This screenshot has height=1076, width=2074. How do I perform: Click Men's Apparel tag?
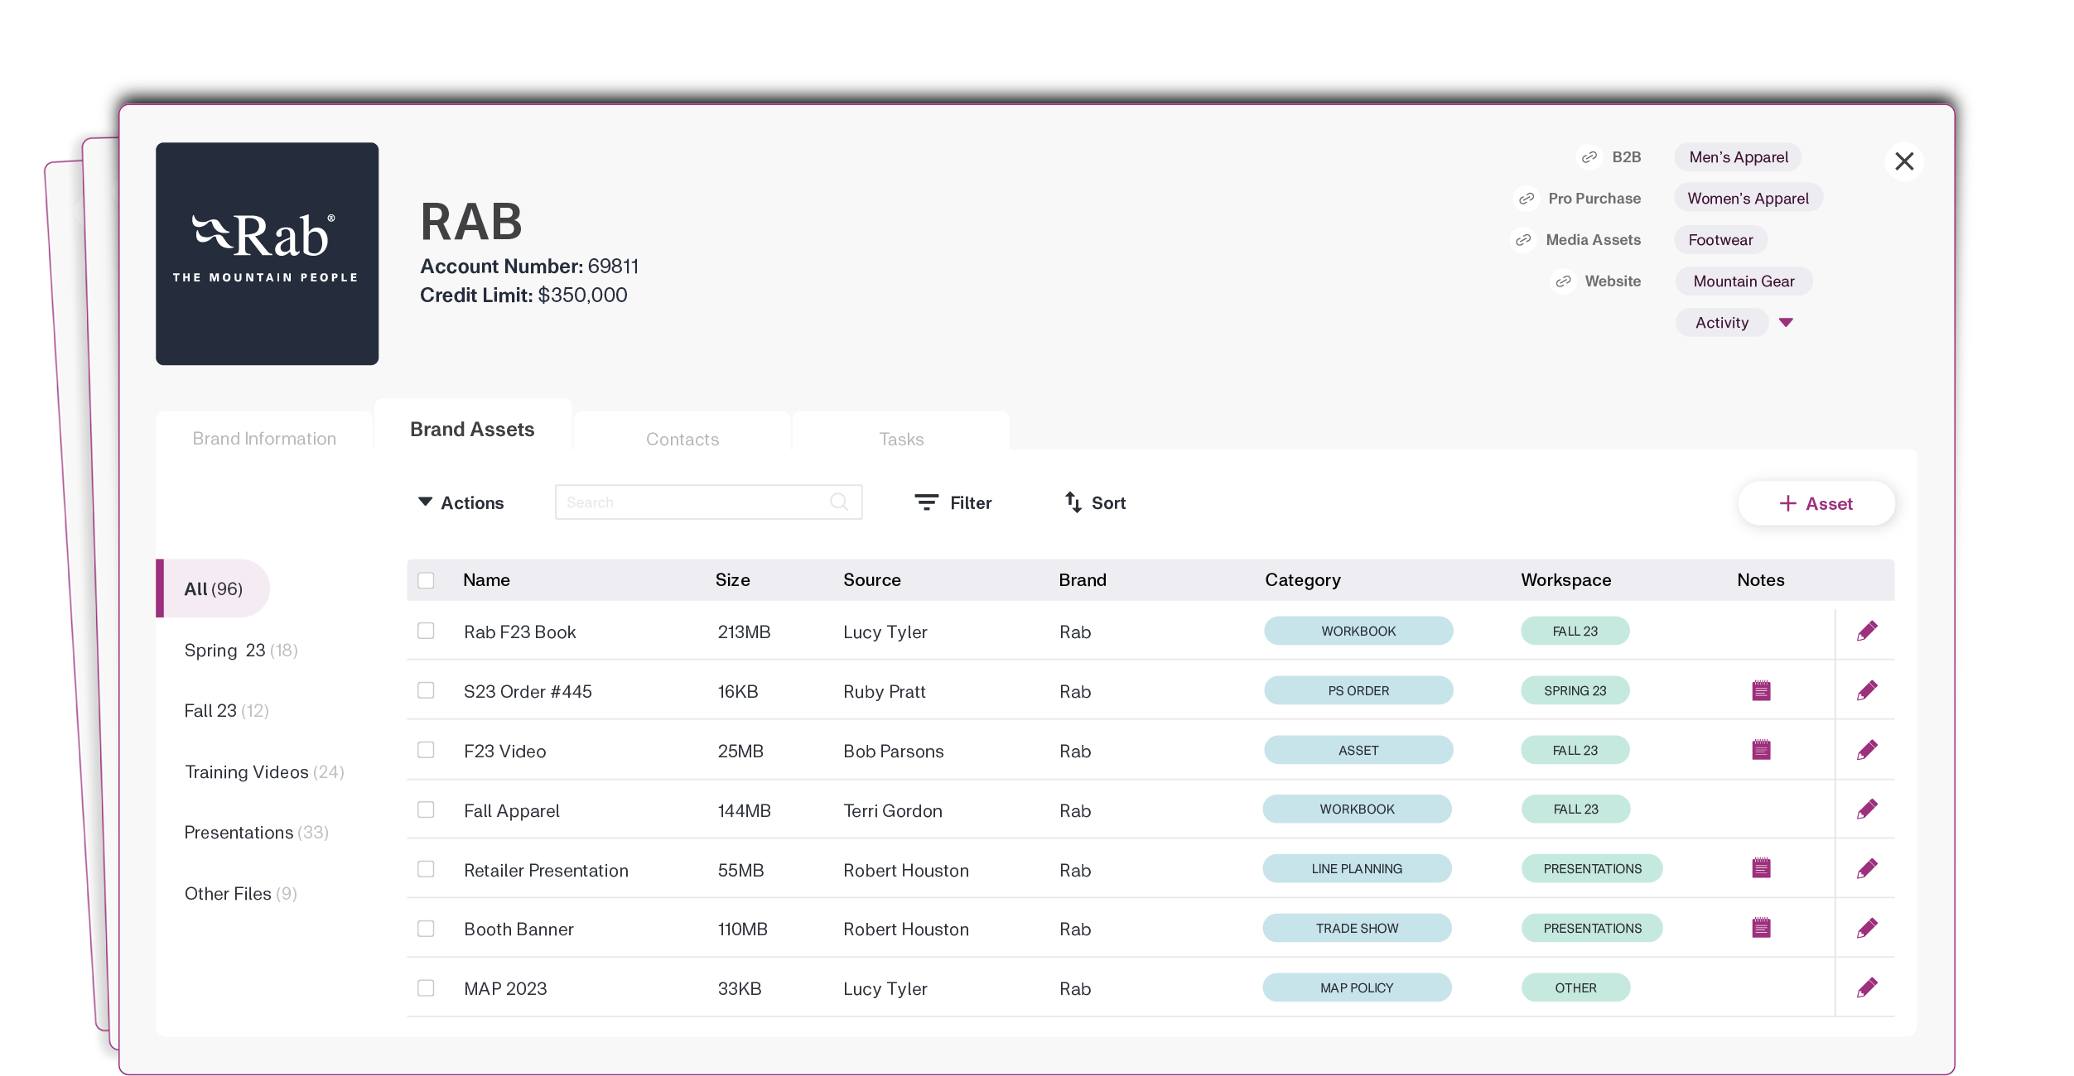1738,157
